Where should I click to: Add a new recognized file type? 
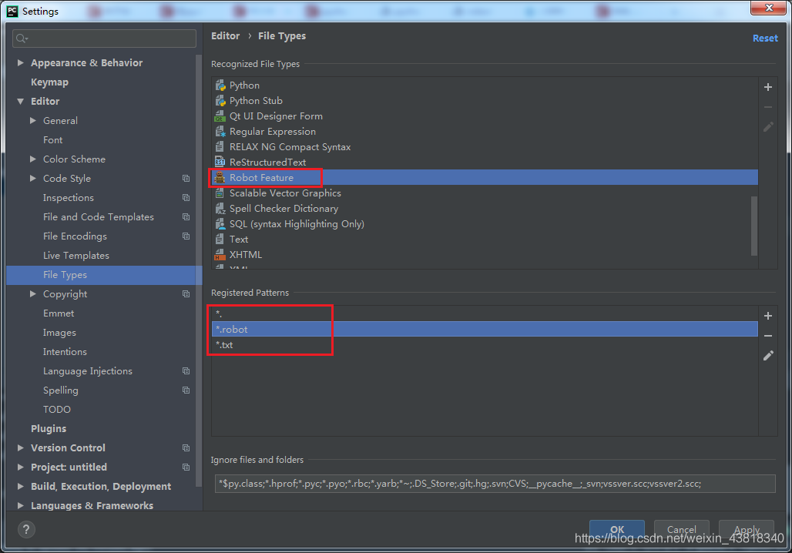pos(768,87)
